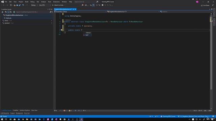Viewport: 216px width, 121px height.
Task: Click the Excel taskbar icon
Action: [x=10, y=119]
